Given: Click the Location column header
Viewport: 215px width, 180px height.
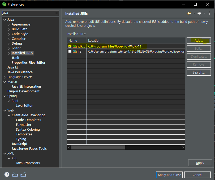Looking at the screenshot, I should pos(136,41).
